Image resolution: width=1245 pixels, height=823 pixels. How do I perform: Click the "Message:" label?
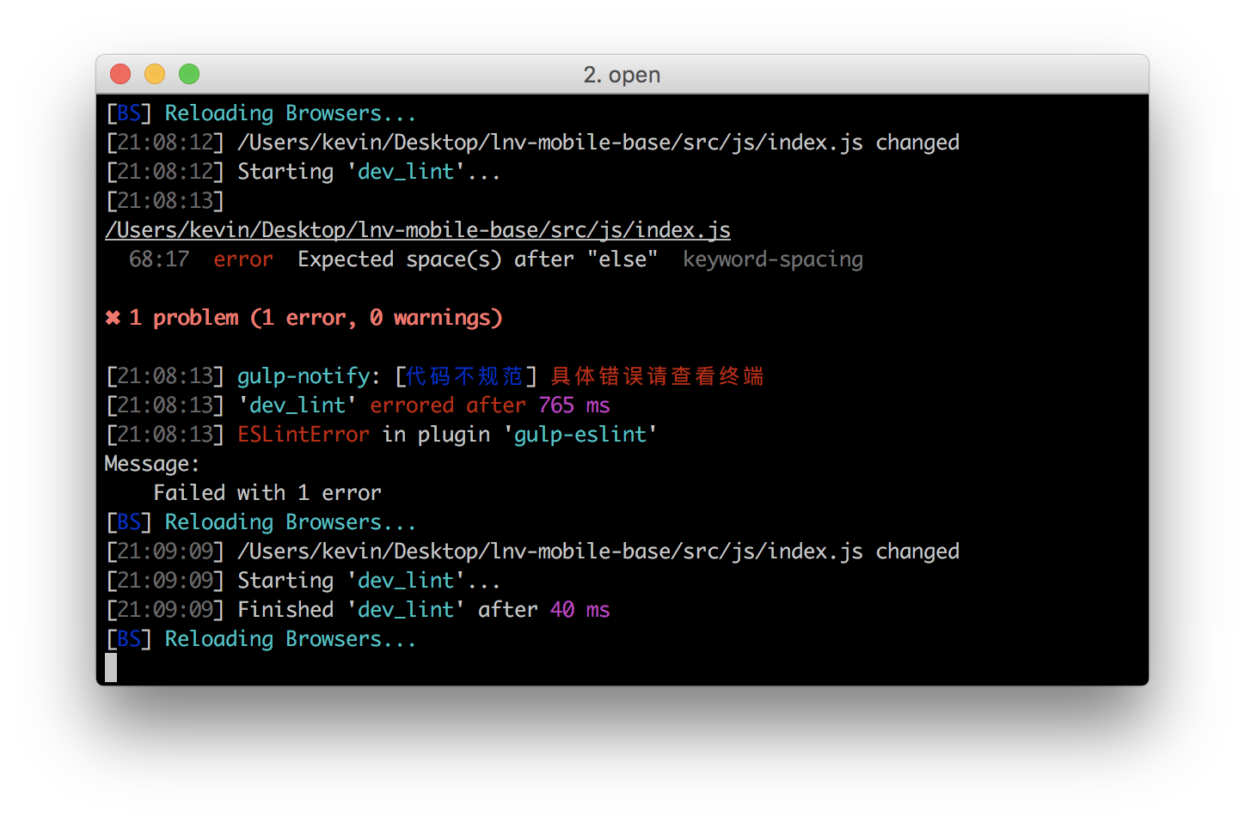152,464
